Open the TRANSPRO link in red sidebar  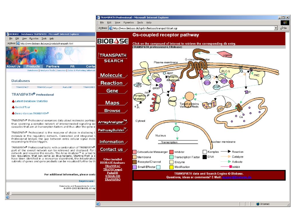point(112,180)
